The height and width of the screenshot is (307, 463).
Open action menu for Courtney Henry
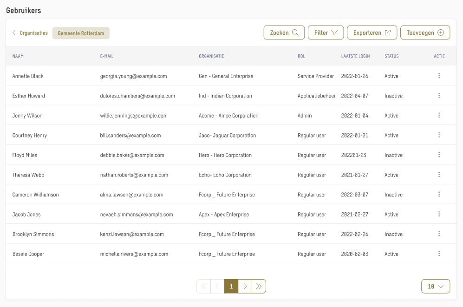coord(439,135)
